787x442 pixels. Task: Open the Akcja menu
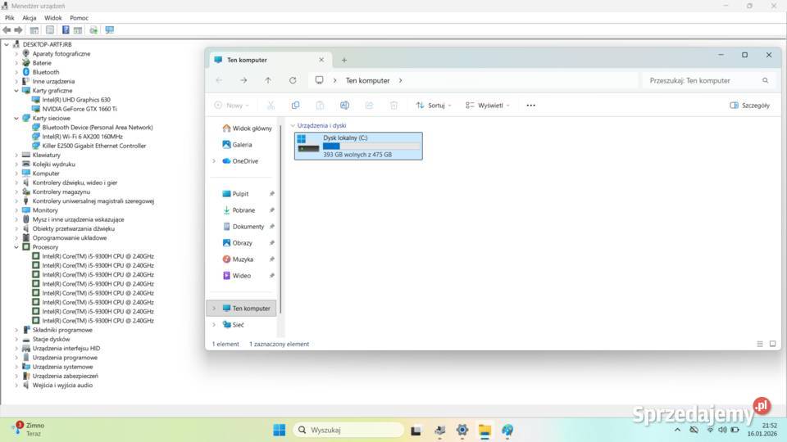[x=30, y=17]
